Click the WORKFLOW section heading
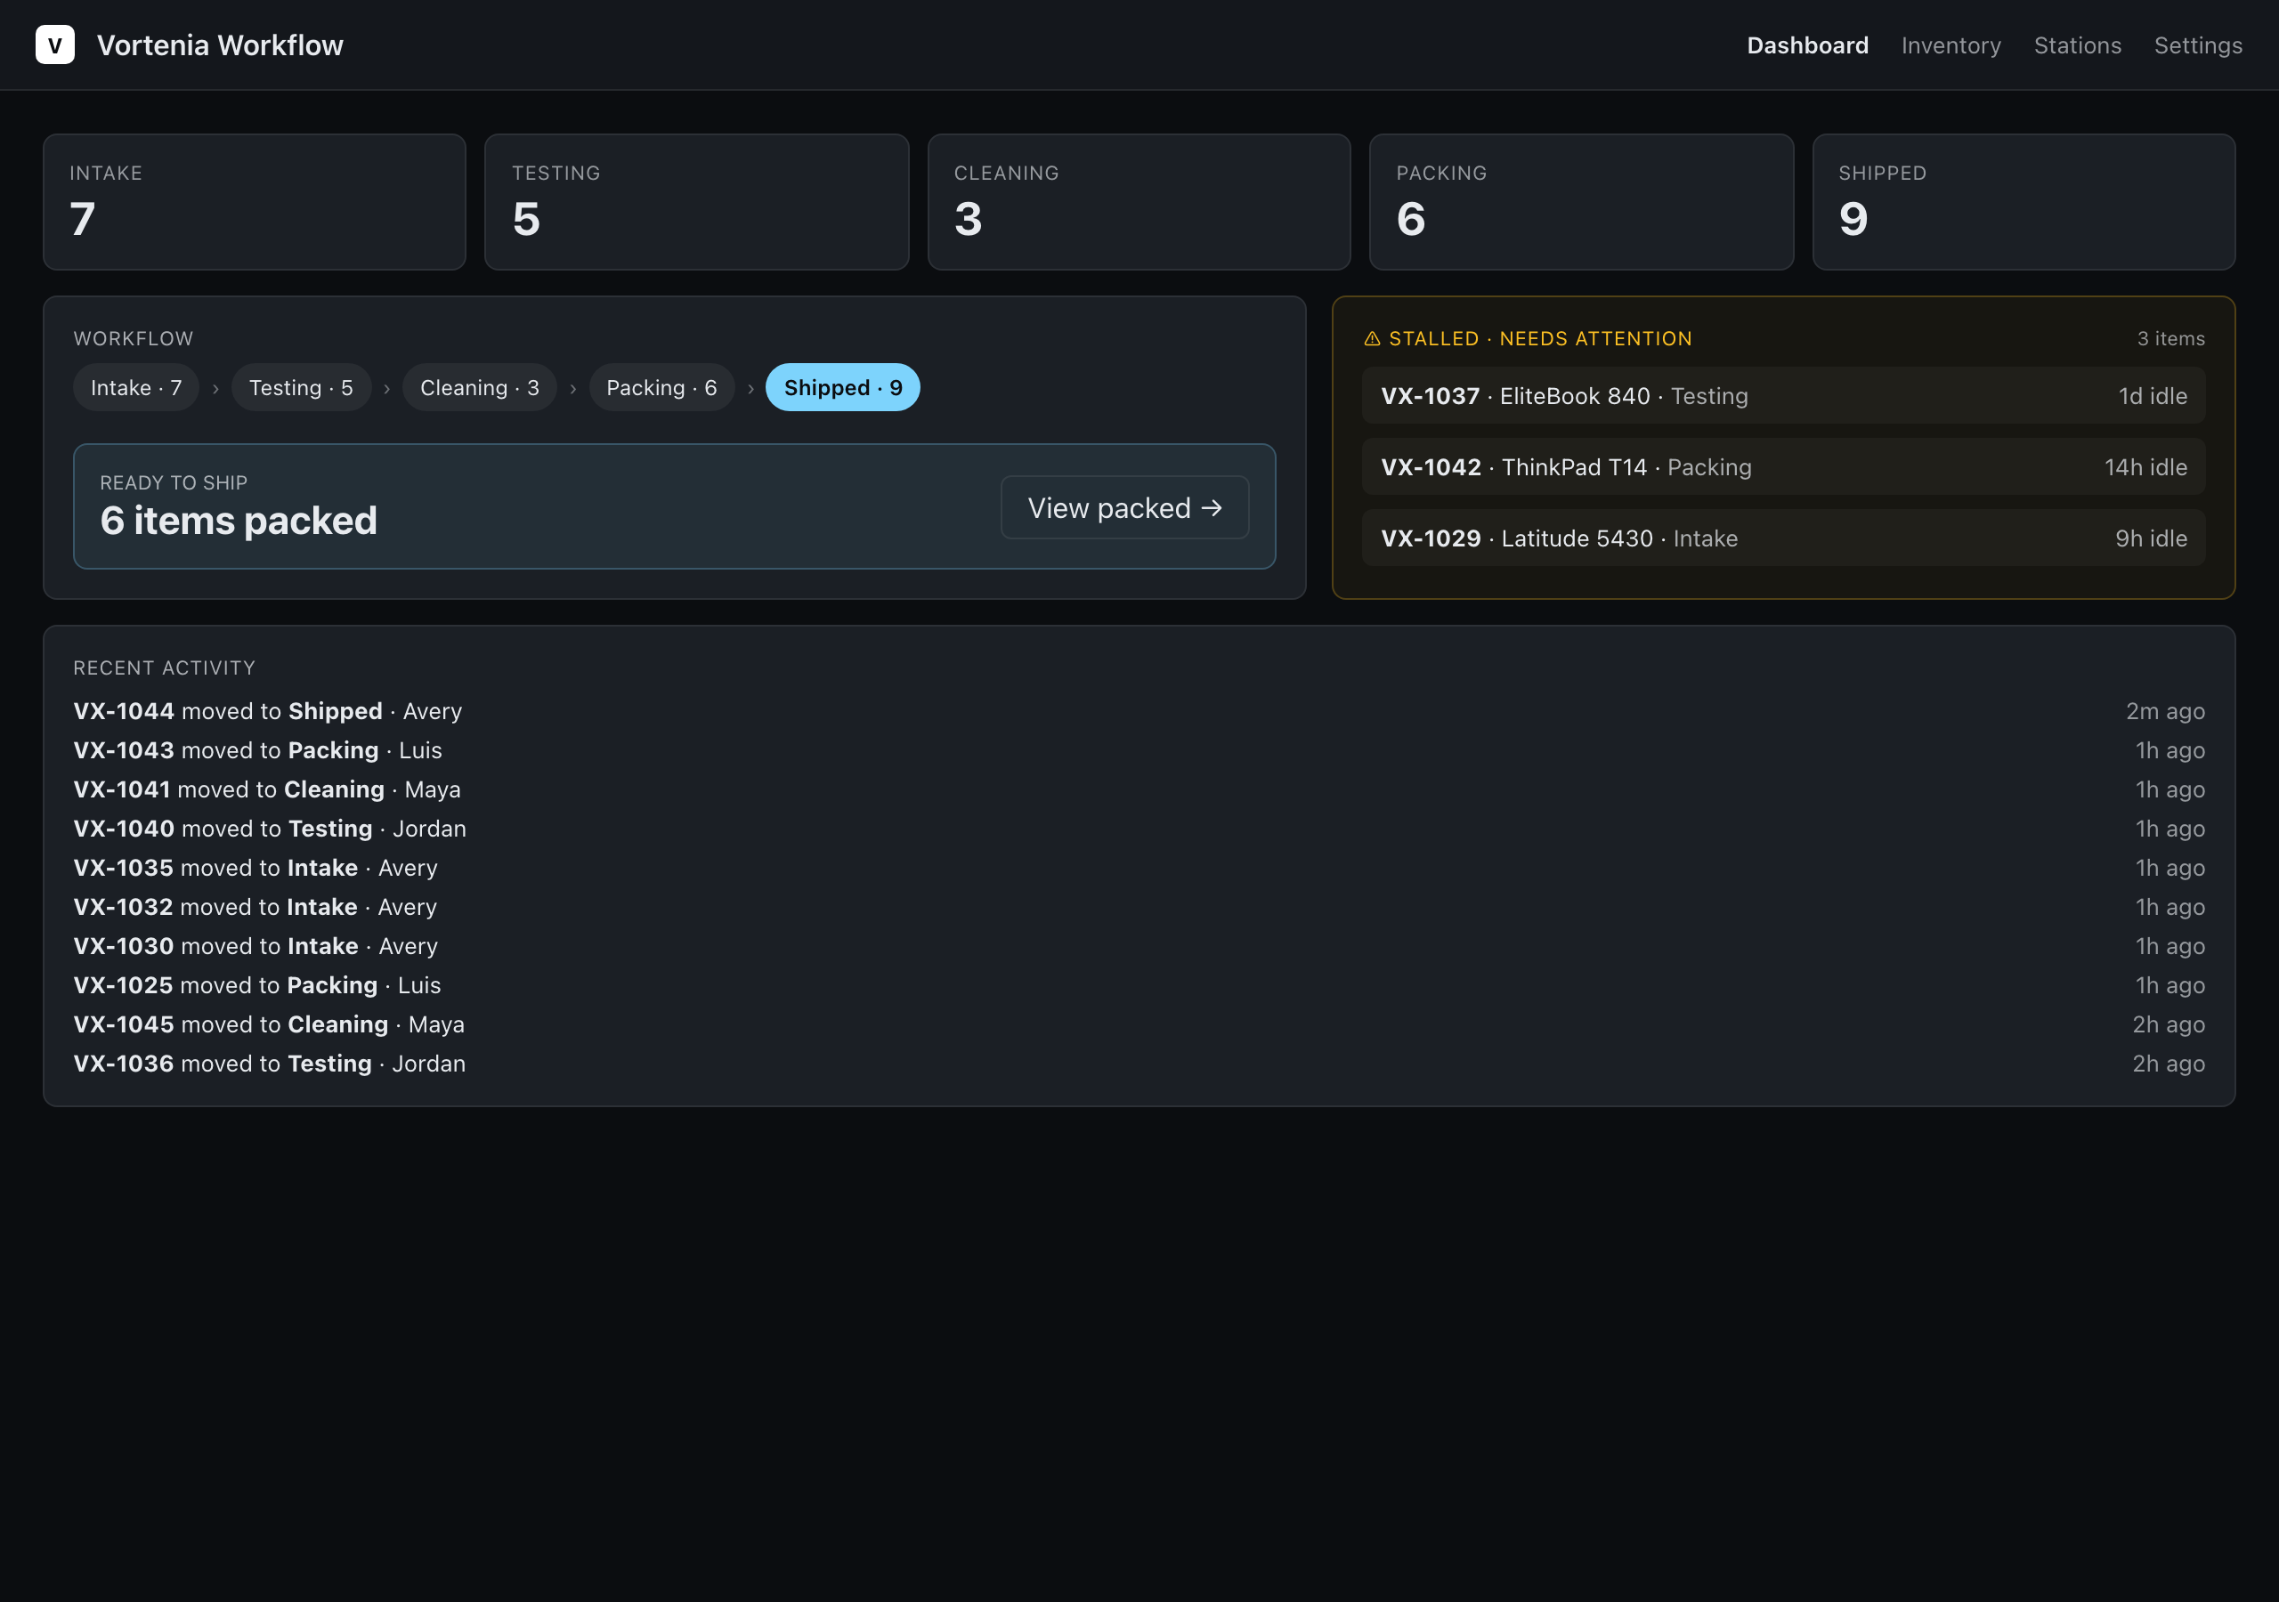 click(x=133, y=338)
